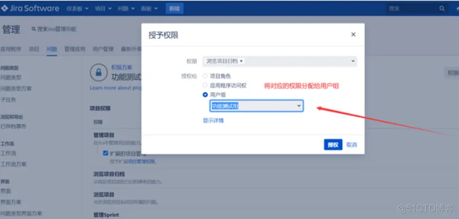459x219 pixels.
Task: Switch to the 用户管理 admin tab
Action: click(103, 49)
